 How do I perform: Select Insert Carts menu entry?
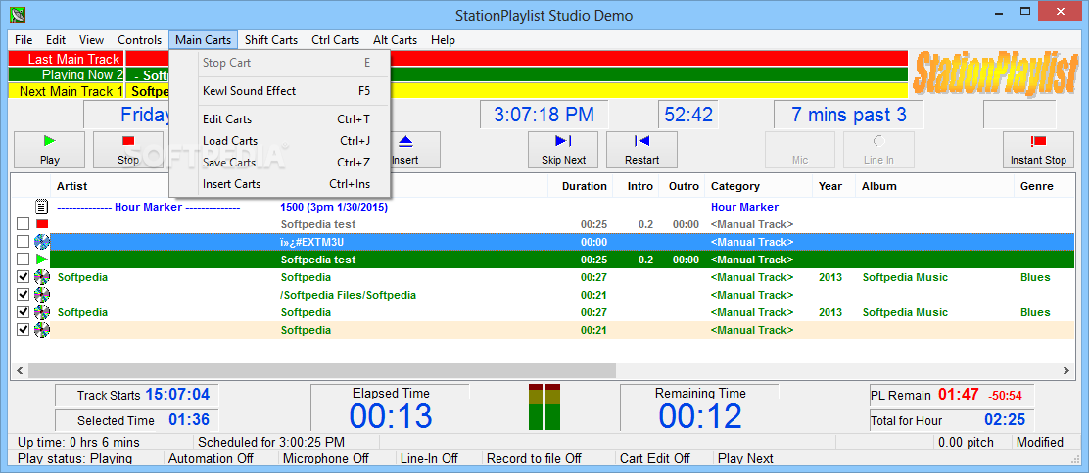280,184
